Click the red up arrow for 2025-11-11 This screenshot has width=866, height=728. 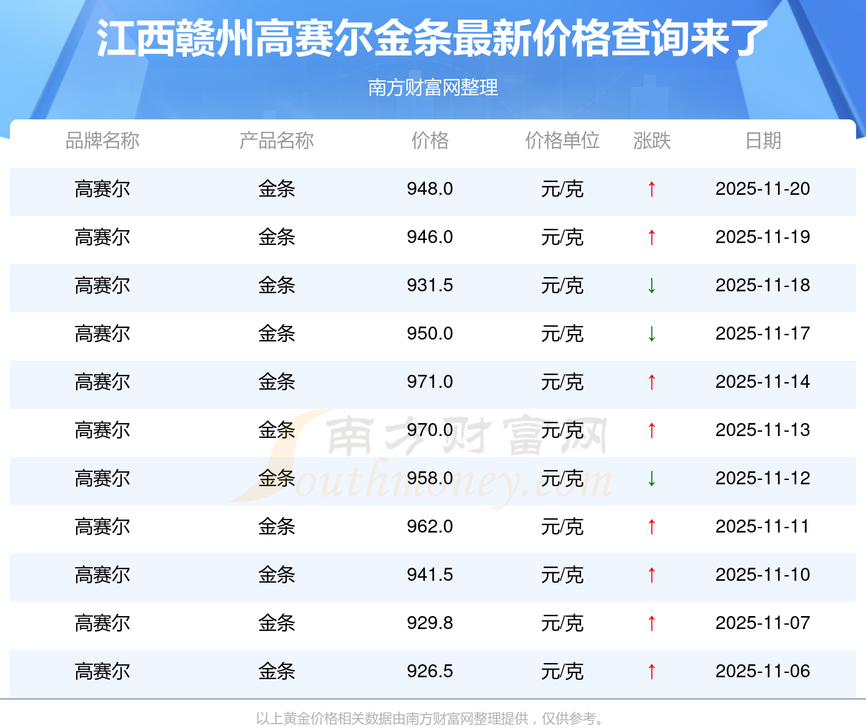[x=651, y=526]
